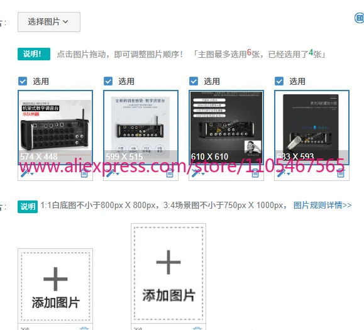The height and width of the screenshot is (330, 364).
Task: Delete the 633 X 593 image with trash icon
Action: point(341,173)
